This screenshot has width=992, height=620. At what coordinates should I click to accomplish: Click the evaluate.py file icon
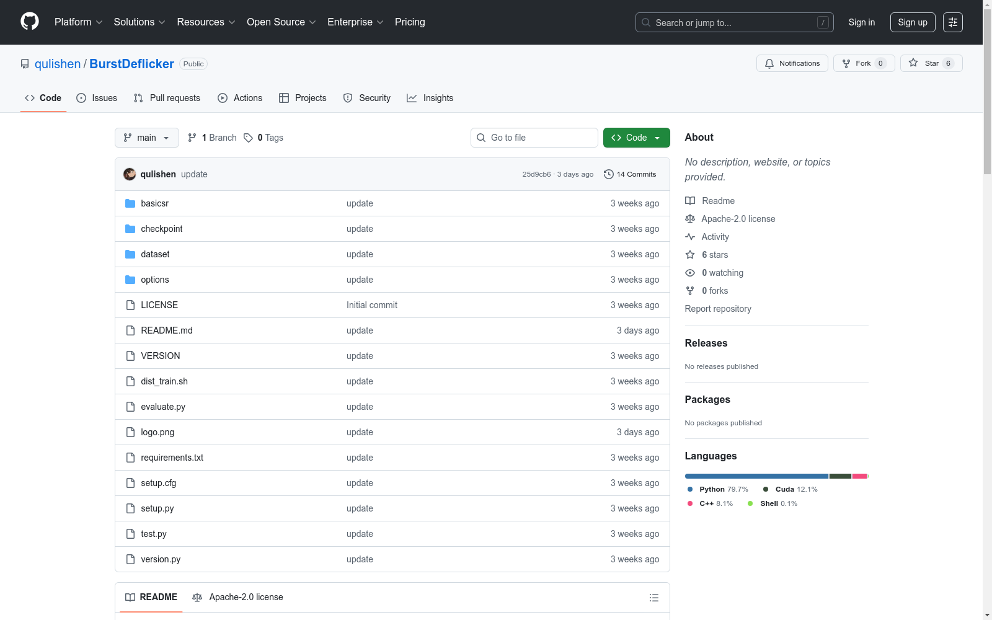(x=130, y=407)
